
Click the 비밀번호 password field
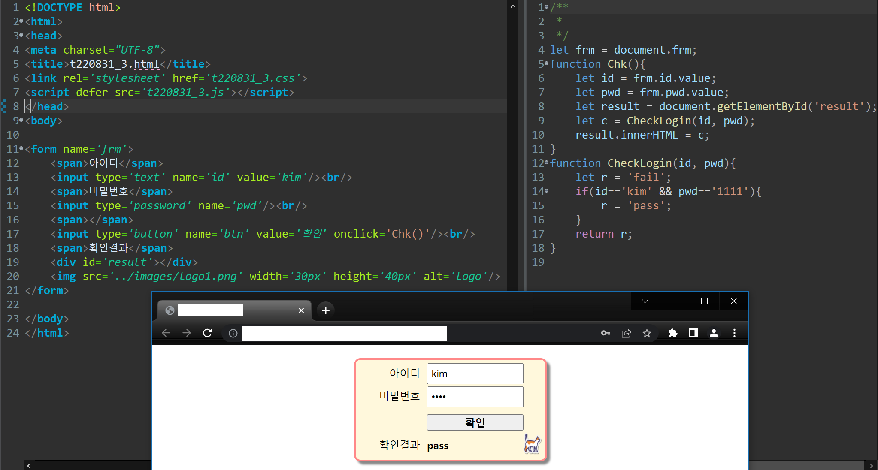pos(475,397)
